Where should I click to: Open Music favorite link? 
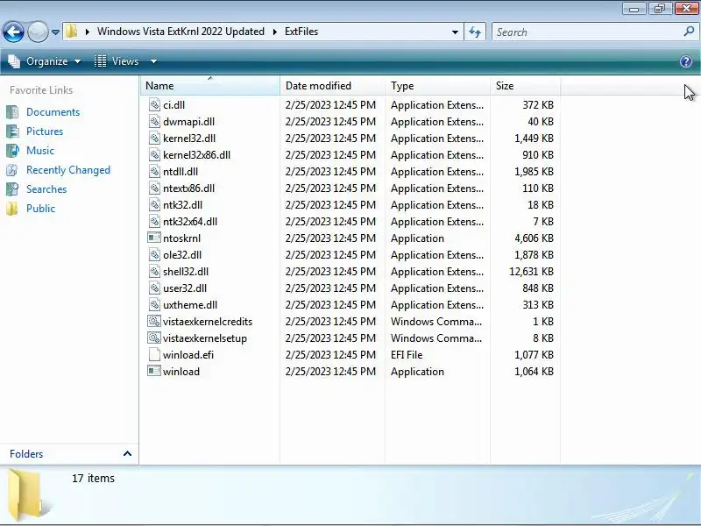(x=40, y=150)
